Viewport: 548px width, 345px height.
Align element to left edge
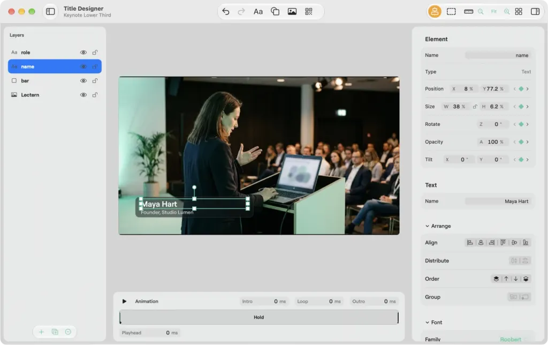tap(470, 243)
